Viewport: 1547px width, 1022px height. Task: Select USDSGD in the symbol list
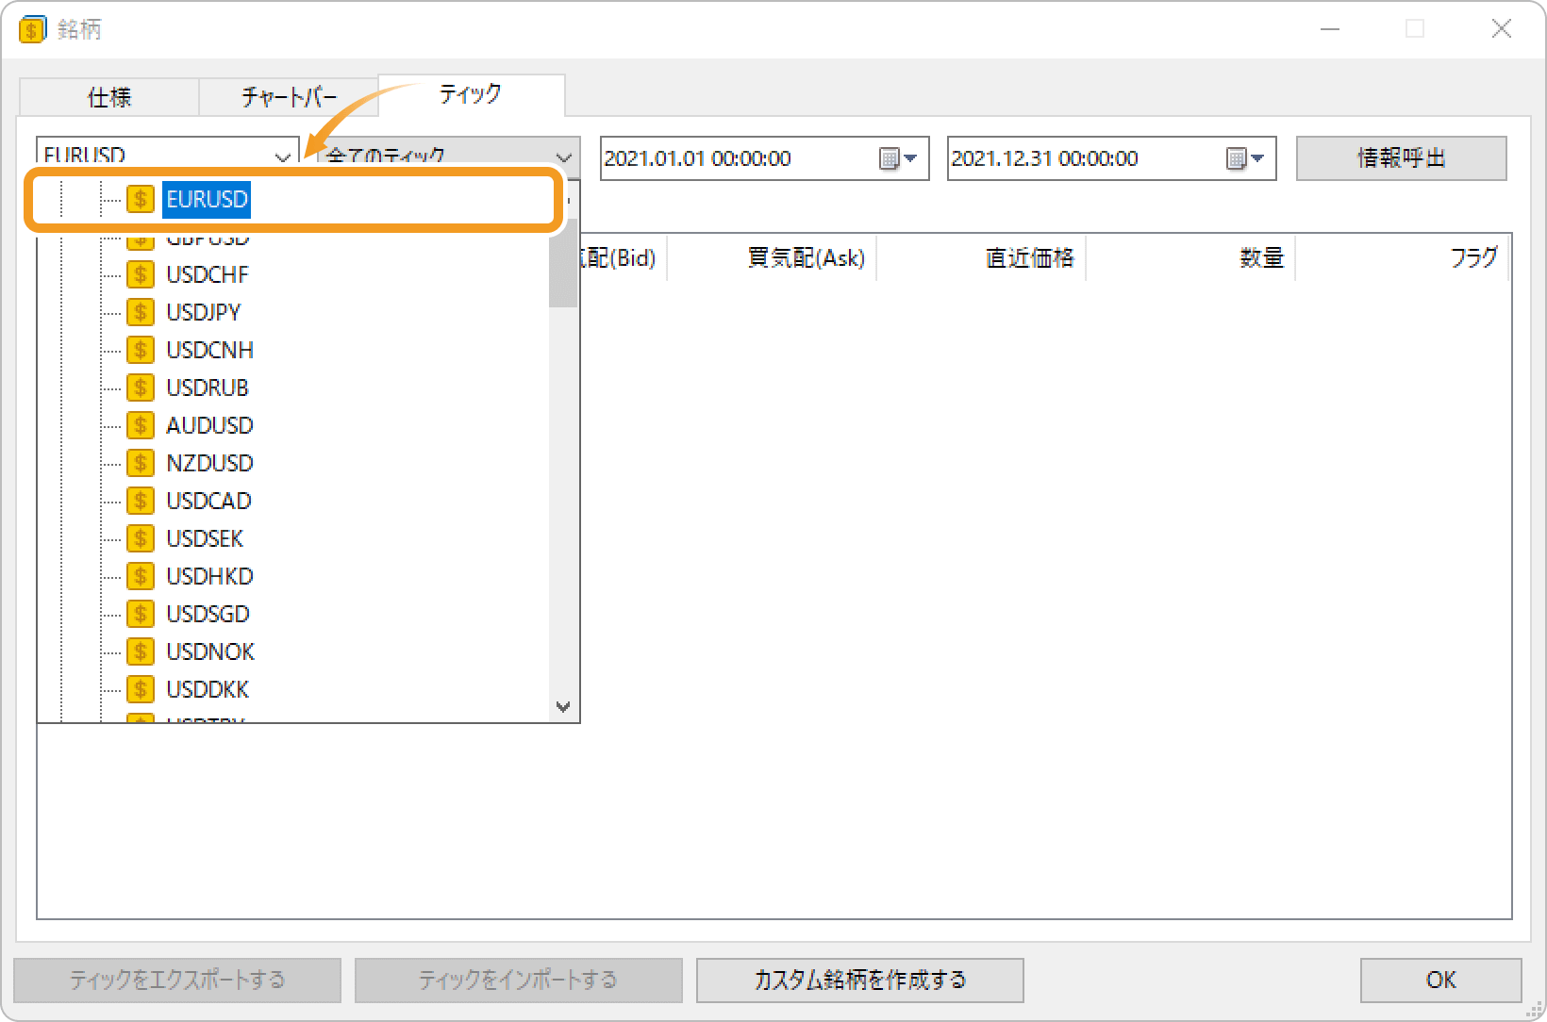coord(208,614)
